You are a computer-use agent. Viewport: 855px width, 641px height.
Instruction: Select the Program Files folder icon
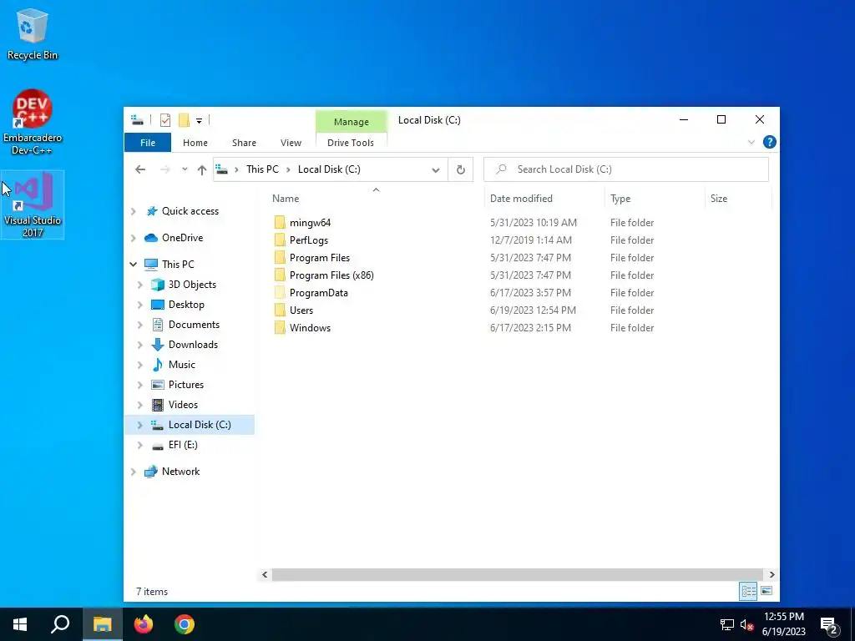click(280, 257)
